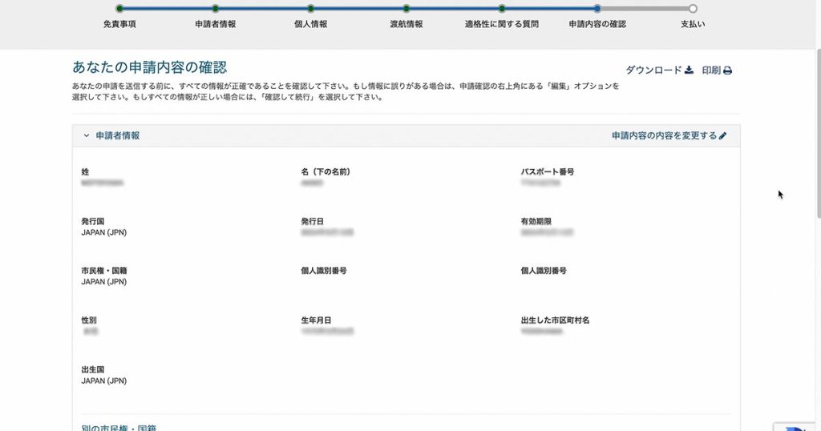Image resolution: width=821 pixels, height=431 pixels.
Task: Click the reCAPTCHA badge in the corner
Action: (x=797, y=423)
